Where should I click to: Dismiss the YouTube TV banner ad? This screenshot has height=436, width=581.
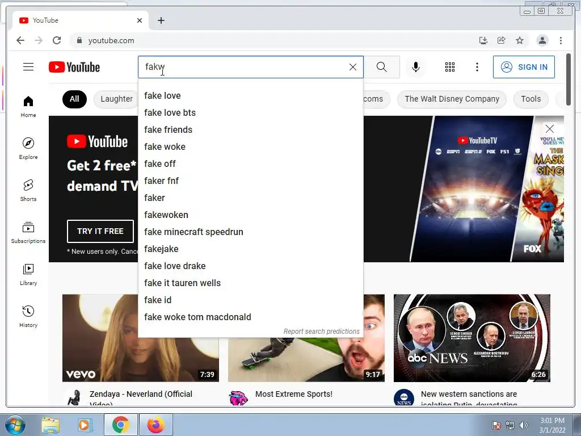(x=549, y=129)
